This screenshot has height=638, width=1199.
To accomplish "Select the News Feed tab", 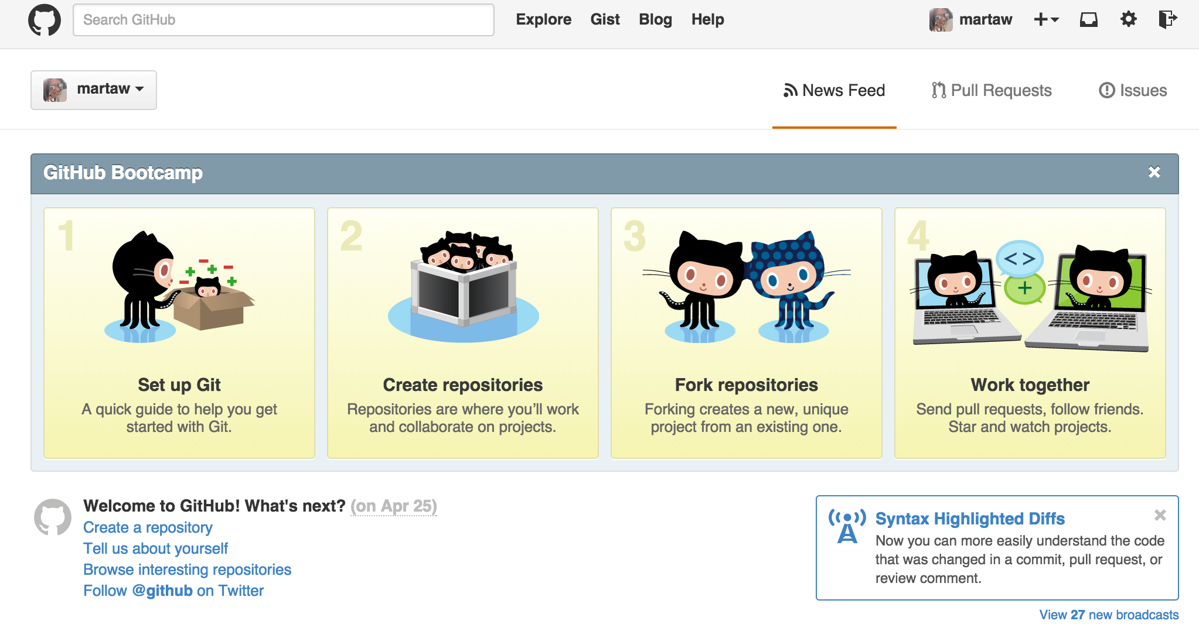I will pyautogui.click(x=834, y=91).
